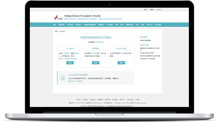Viewport: 219px width, 122px height.
Task: Click 版权声明 in the footer
Action: [x=108, y=100]
